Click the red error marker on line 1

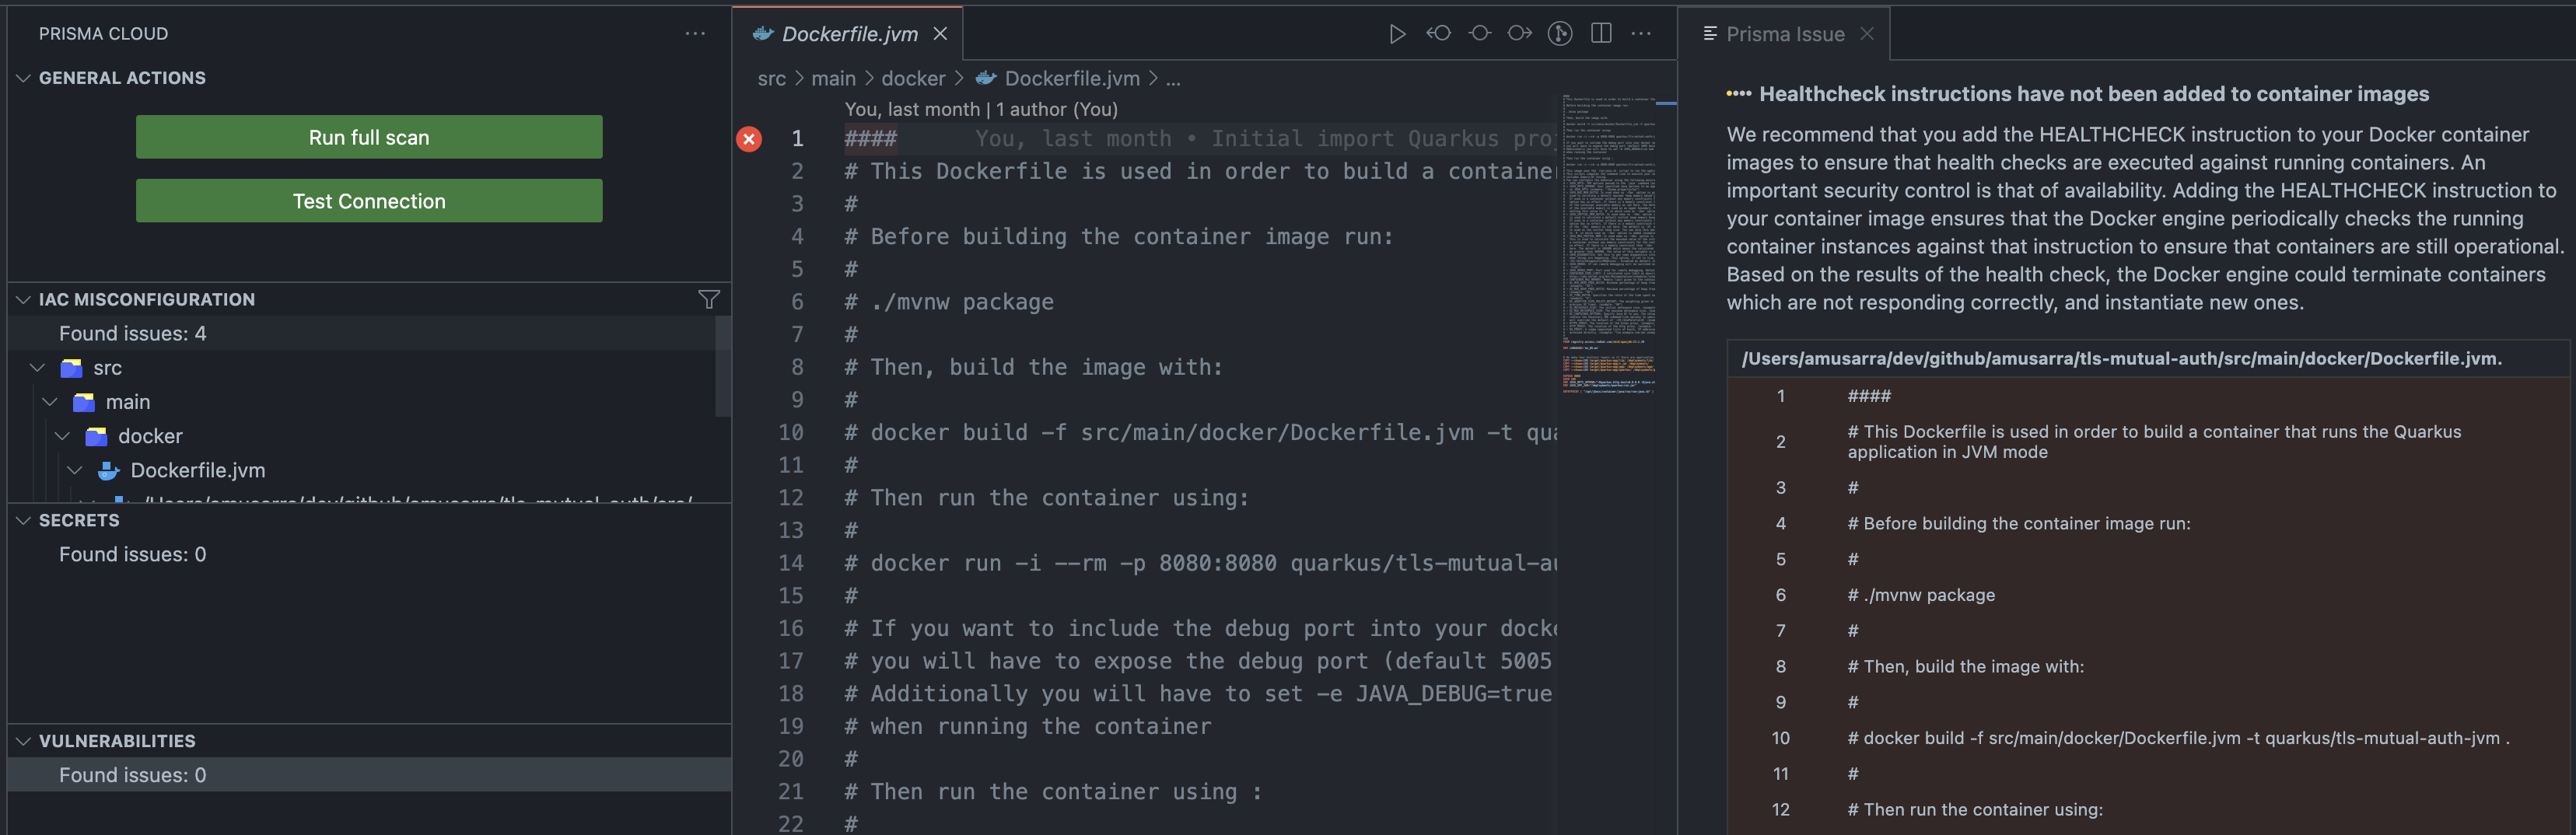(x=749, y=139)
